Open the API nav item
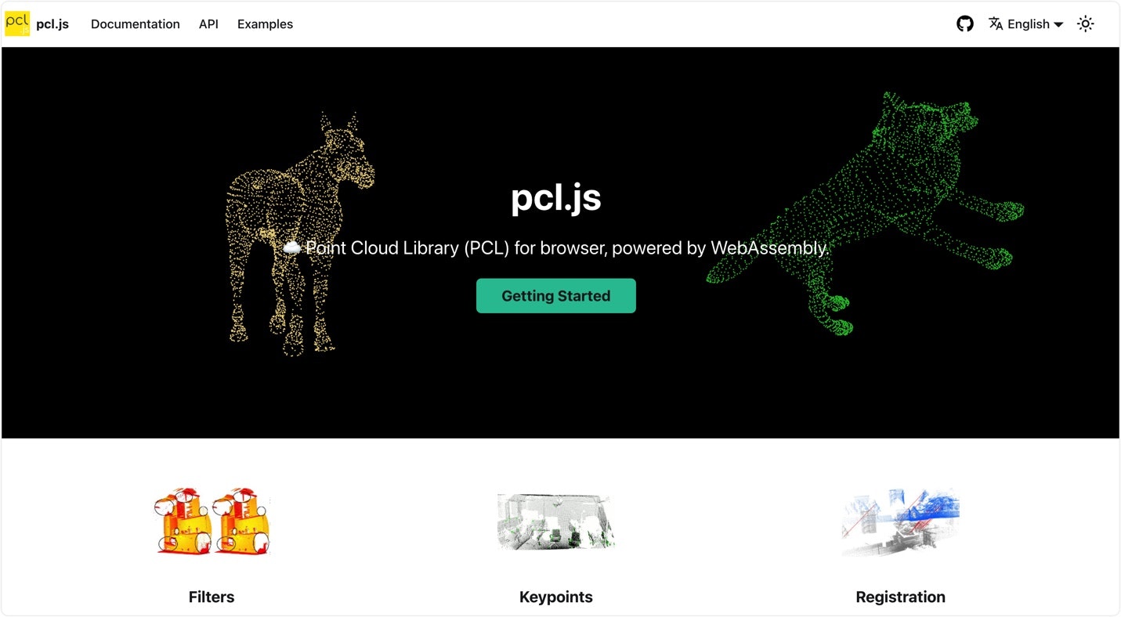 [208, 24]
